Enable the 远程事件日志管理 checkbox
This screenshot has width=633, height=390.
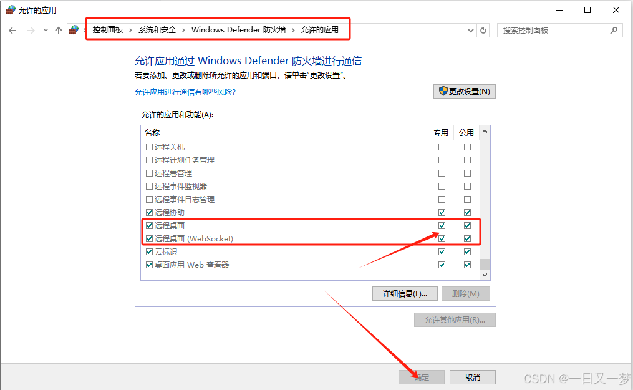[150, 200]
